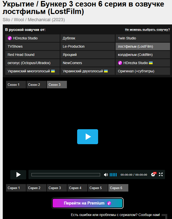Switch to Сезон 1 tab
Screen dimensions: 172x219
coord(16,85)
